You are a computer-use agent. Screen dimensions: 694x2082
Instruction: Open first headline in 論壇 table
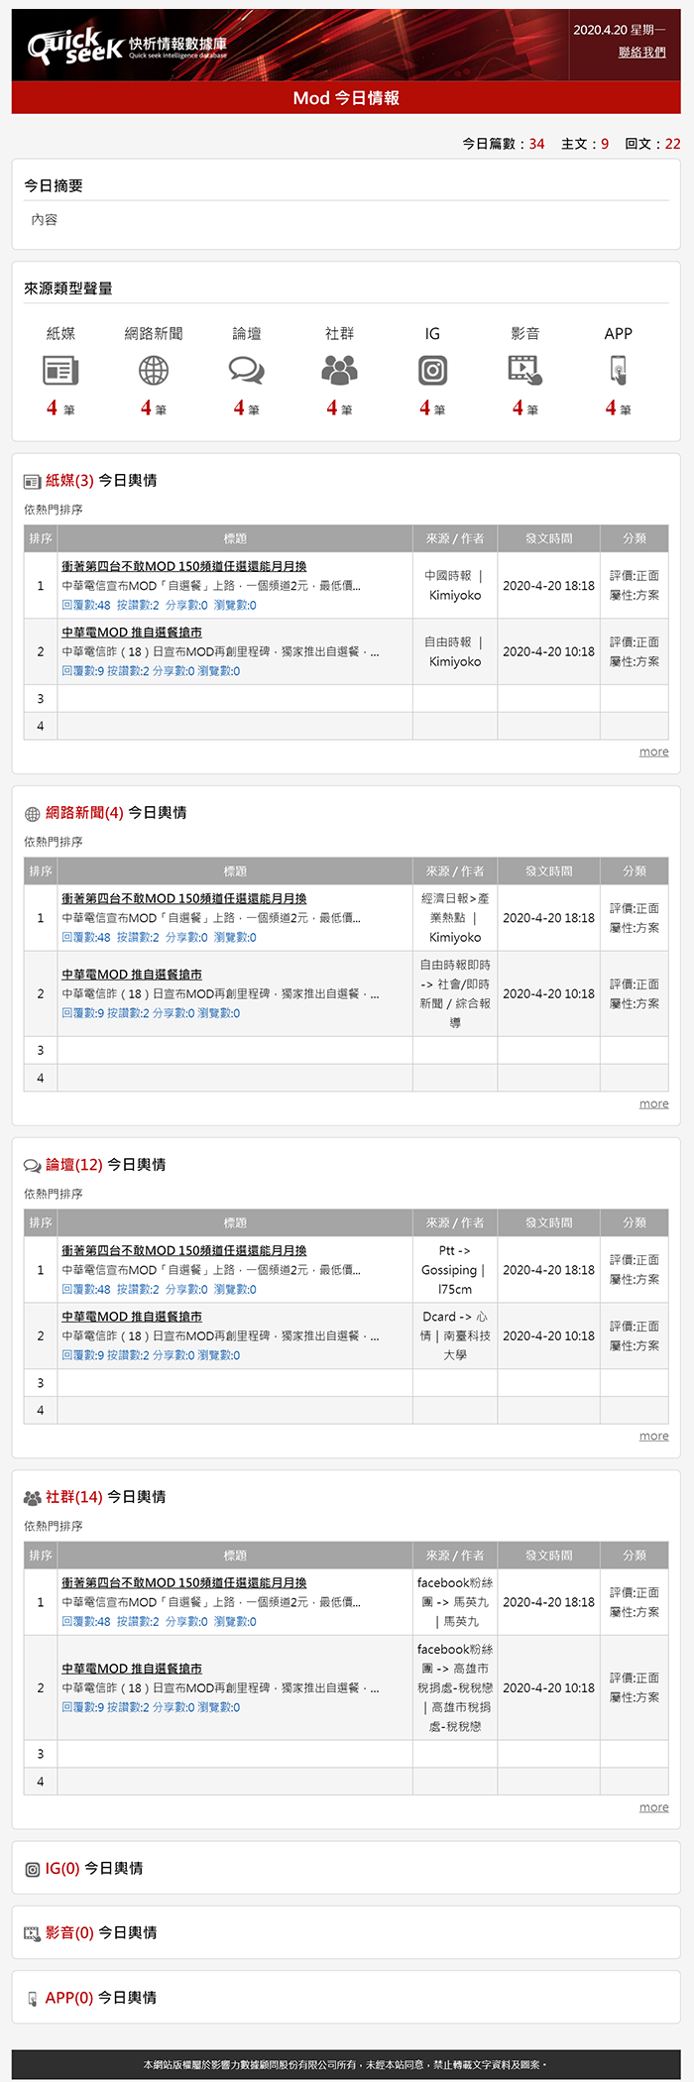point(184,1250)
